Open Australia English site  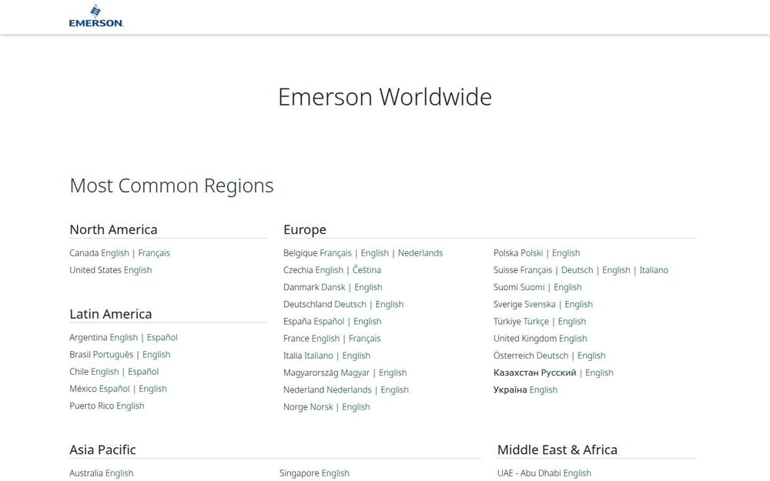(x=119, y=473)
